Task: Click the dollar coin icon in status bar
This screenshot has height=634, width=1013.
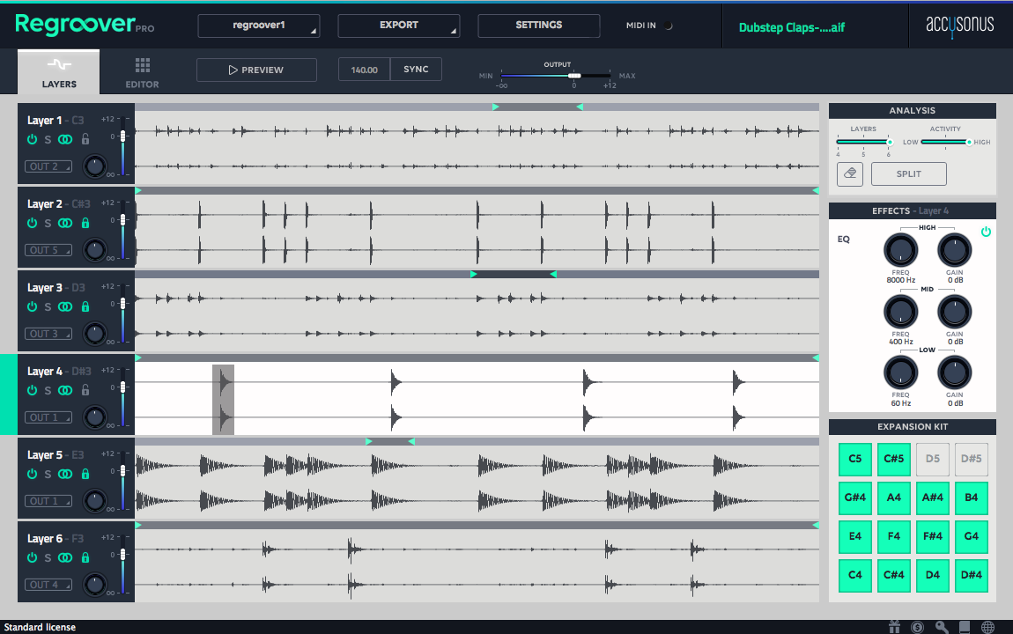Action: pos(917,627)
